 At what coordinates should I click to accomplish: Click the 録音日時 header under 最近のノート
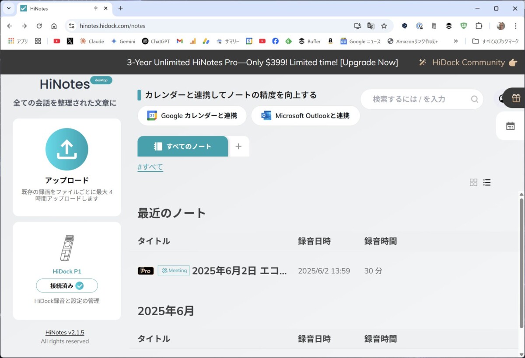(315, 241)
